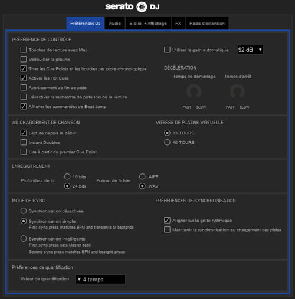Uncheck Aligner sur la grille rythmique
295x299 pixels.
(167, 220)
